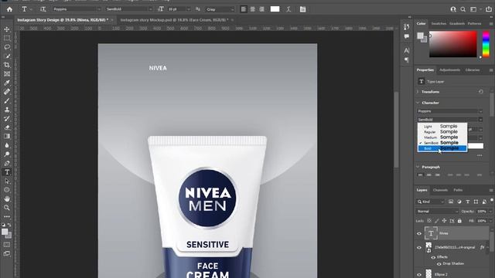Select the Move tool
Image resolution: width=495 pixels, height=278 pixels.
7,29
